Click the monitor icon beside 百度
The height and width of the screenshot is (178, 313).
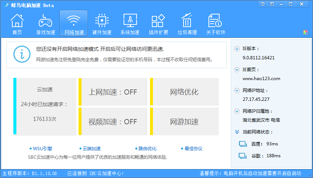(243, 144)
